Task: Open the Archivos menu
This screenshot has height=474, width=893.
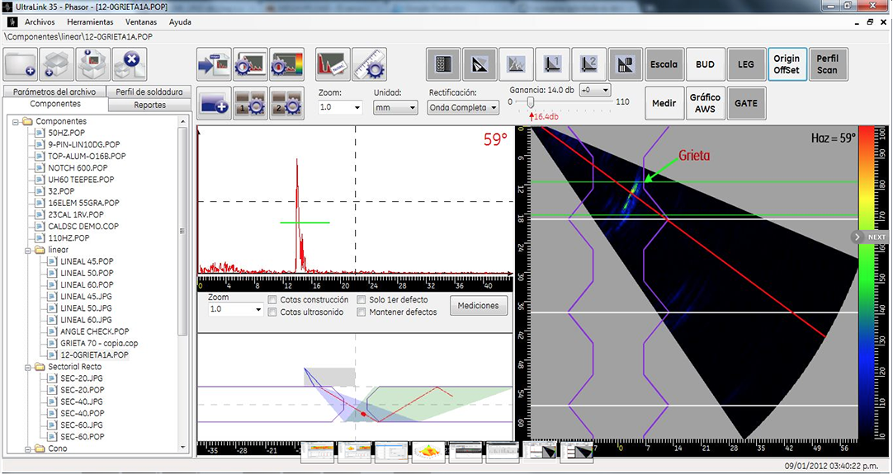Action: click(x=40, y=22)
